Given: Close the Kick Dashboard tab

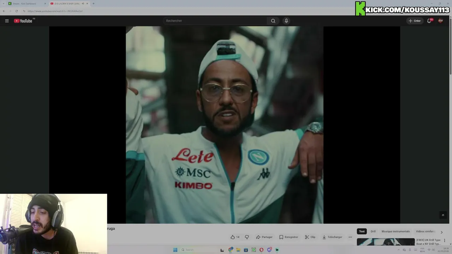Looking at the screenshot, I should pyautogui.click(x=45, y=4).
